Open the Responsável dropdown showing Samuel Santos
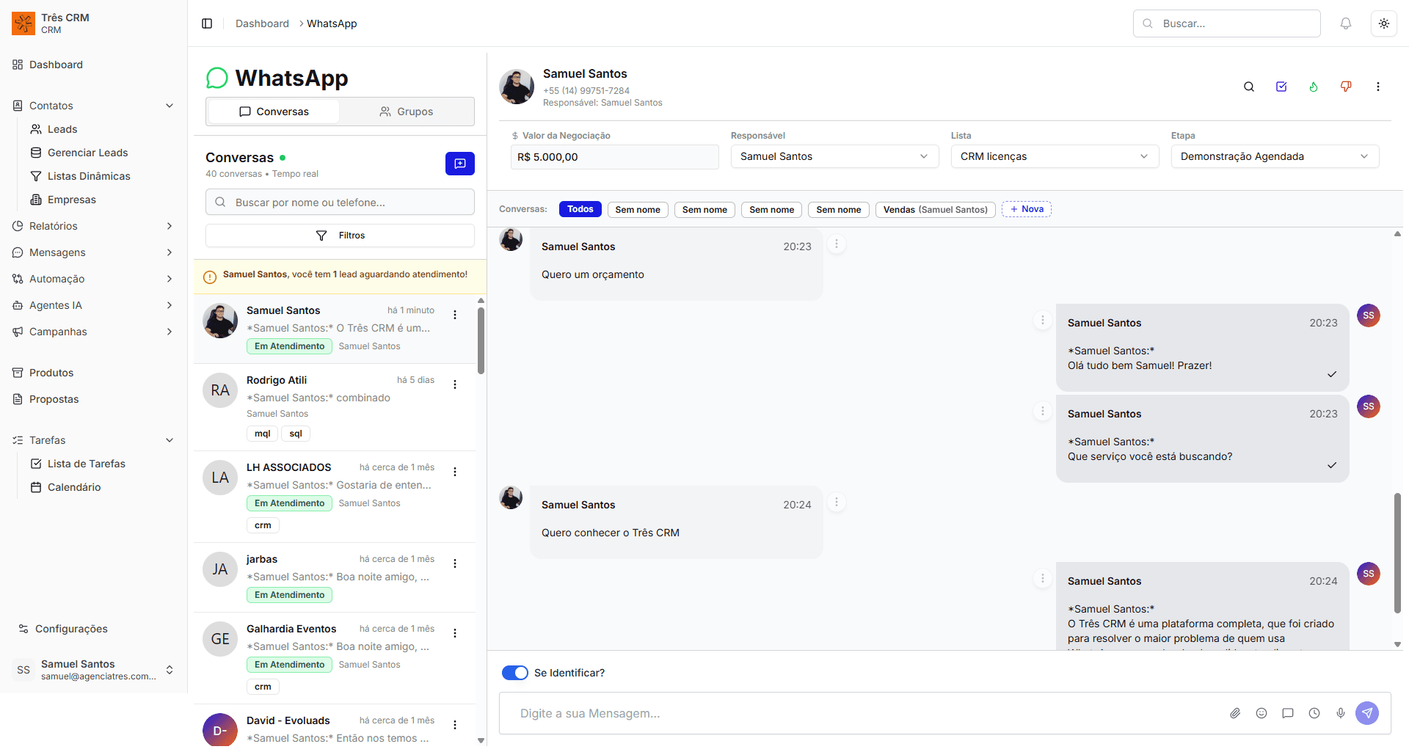 [834, 156]
